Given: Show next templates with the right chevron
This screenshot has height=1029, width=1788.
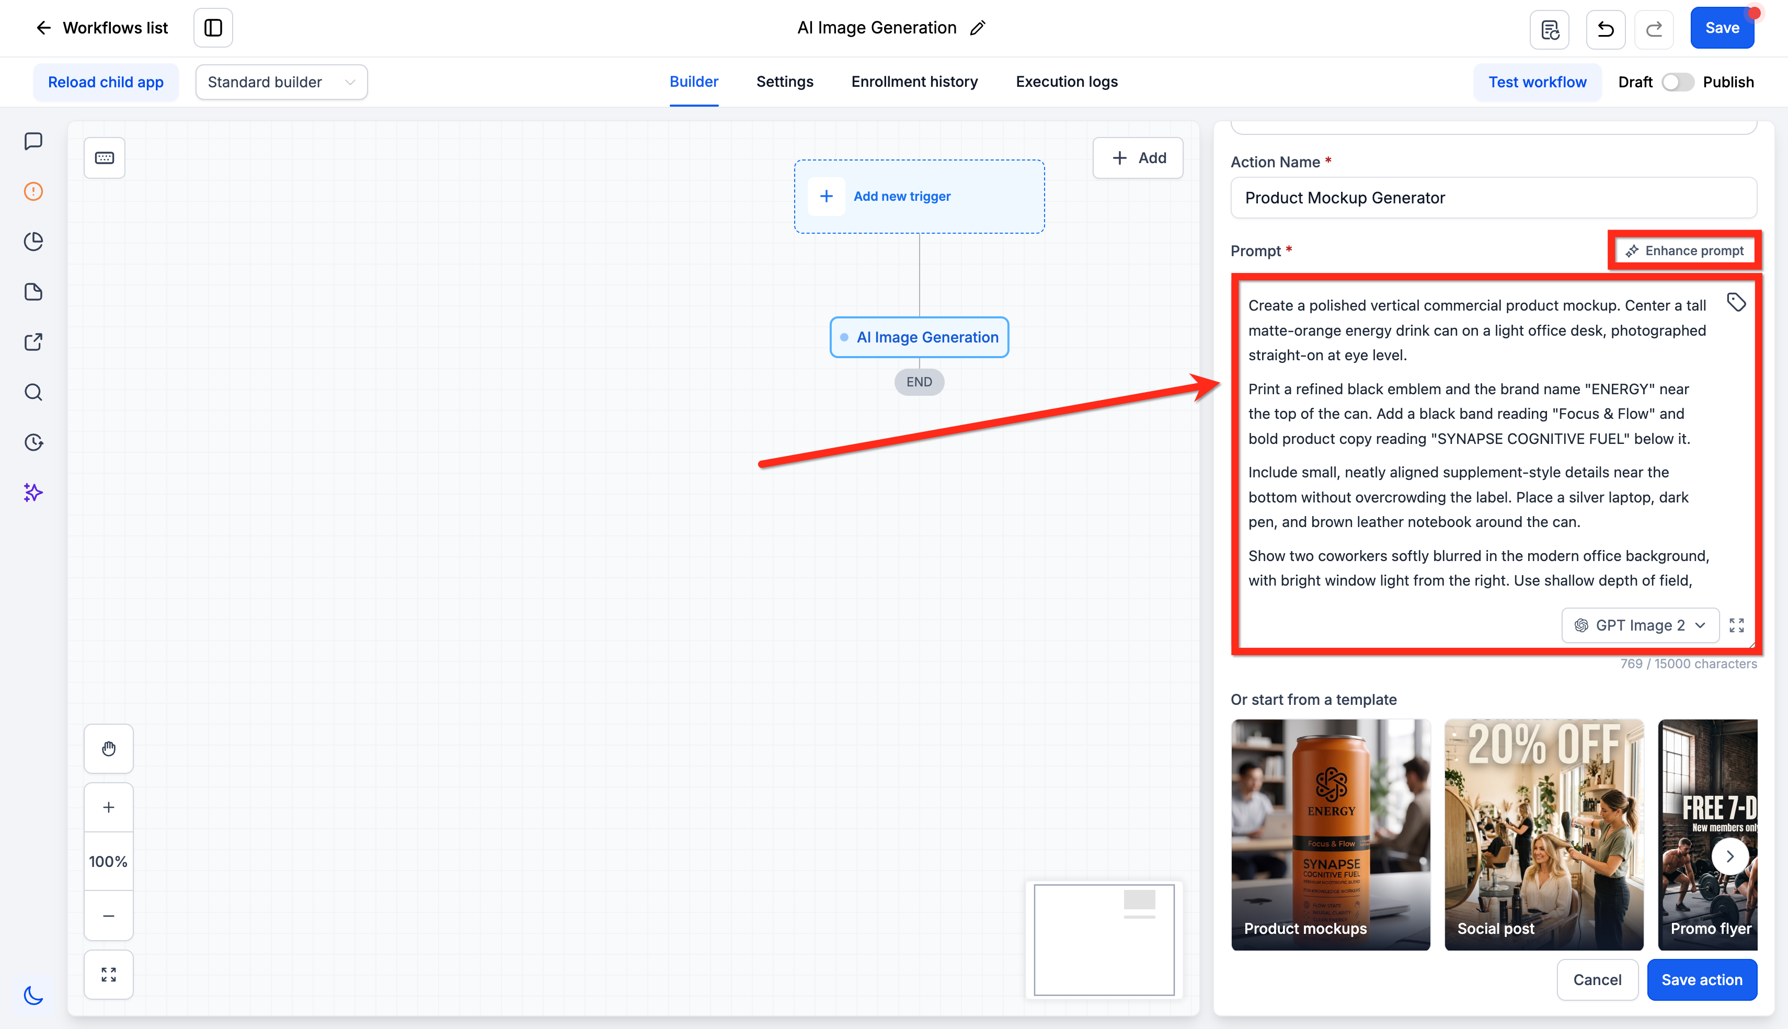Looking at the screenshot, I should [1729, 856].
